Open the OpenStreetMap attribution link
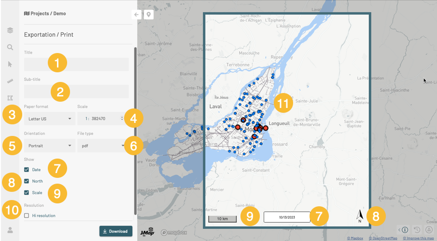Image resolution: width=437 pixels, height=241 pixels. coord(382,238)
